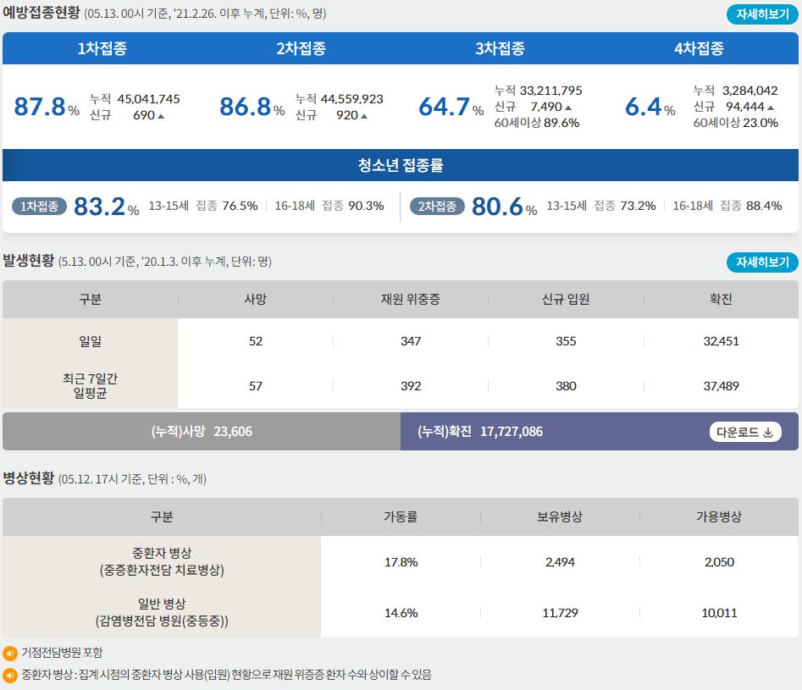The image size is (802, 690).
Task: Click the 2차접종 youth badge
Action: coord(437,206)
